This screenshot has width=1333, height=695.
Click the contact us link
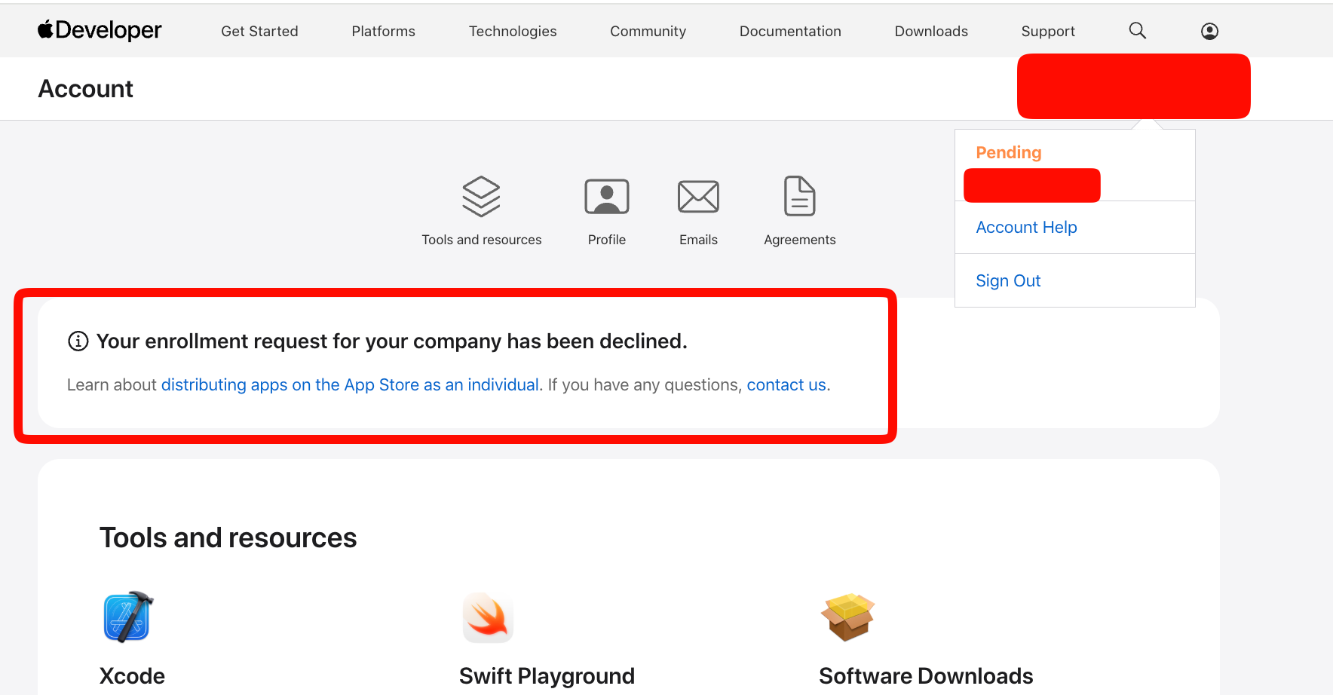(786, 384)
